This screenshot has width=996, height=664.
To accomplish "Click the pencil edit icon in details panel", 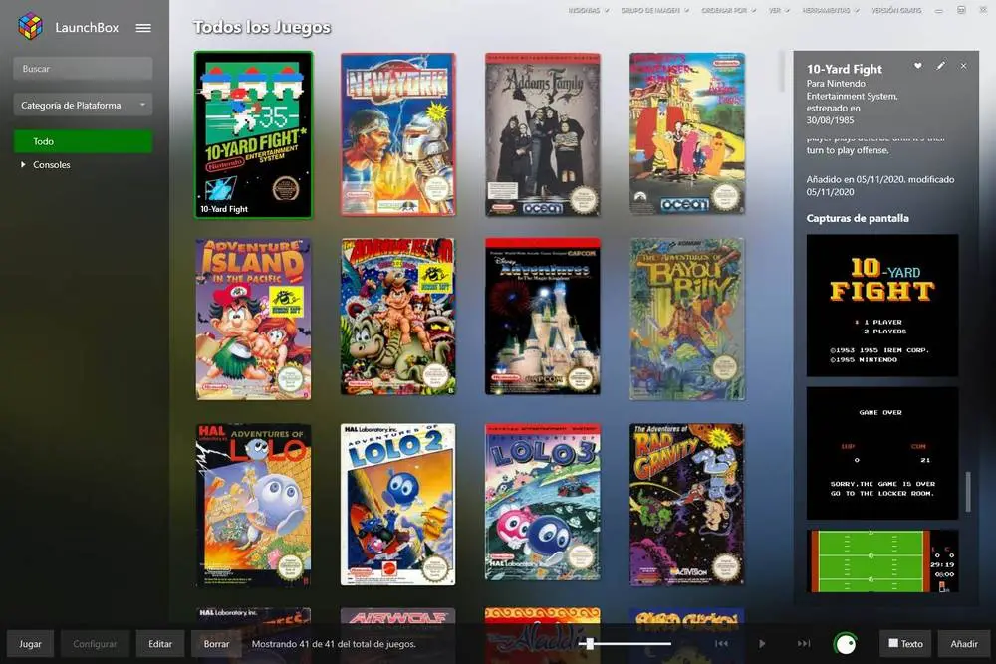I will coord(941,66).
